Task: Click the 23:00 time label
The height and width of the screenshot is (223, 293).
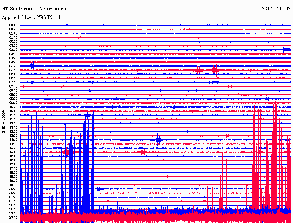Action: [13, 214]
